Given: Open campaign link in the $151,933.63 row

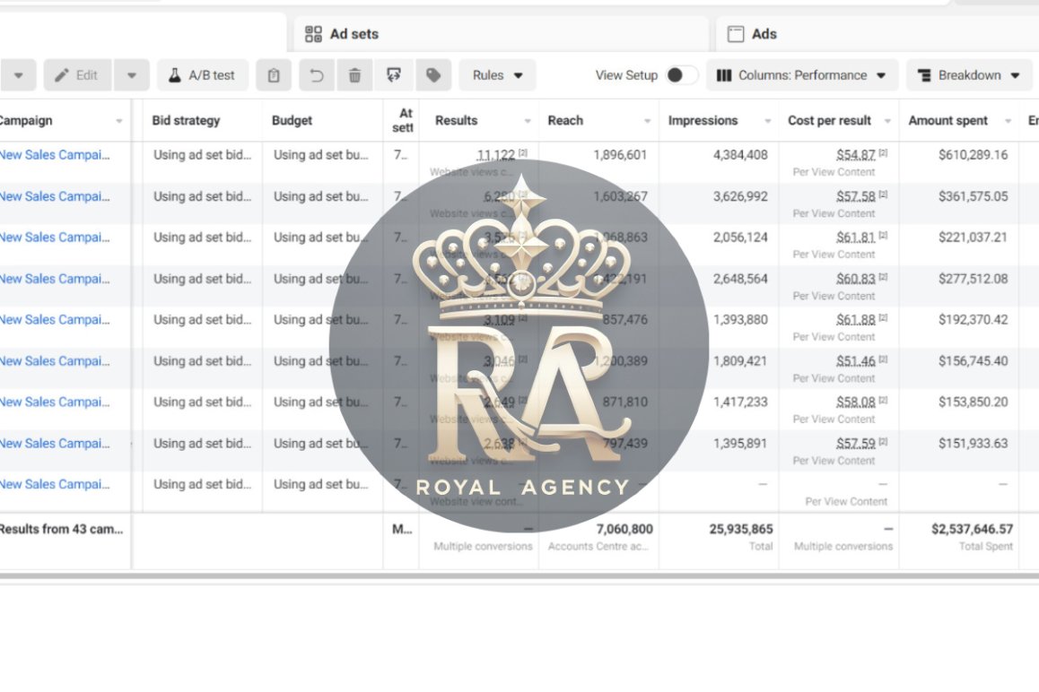Looking at the screenshot, I should 55,444.
